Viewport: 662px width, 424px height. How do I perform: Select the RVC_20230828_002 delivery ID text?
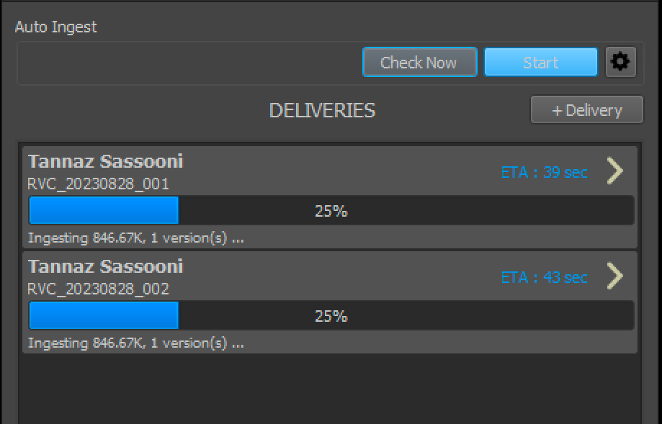click(x=99, y=289)
